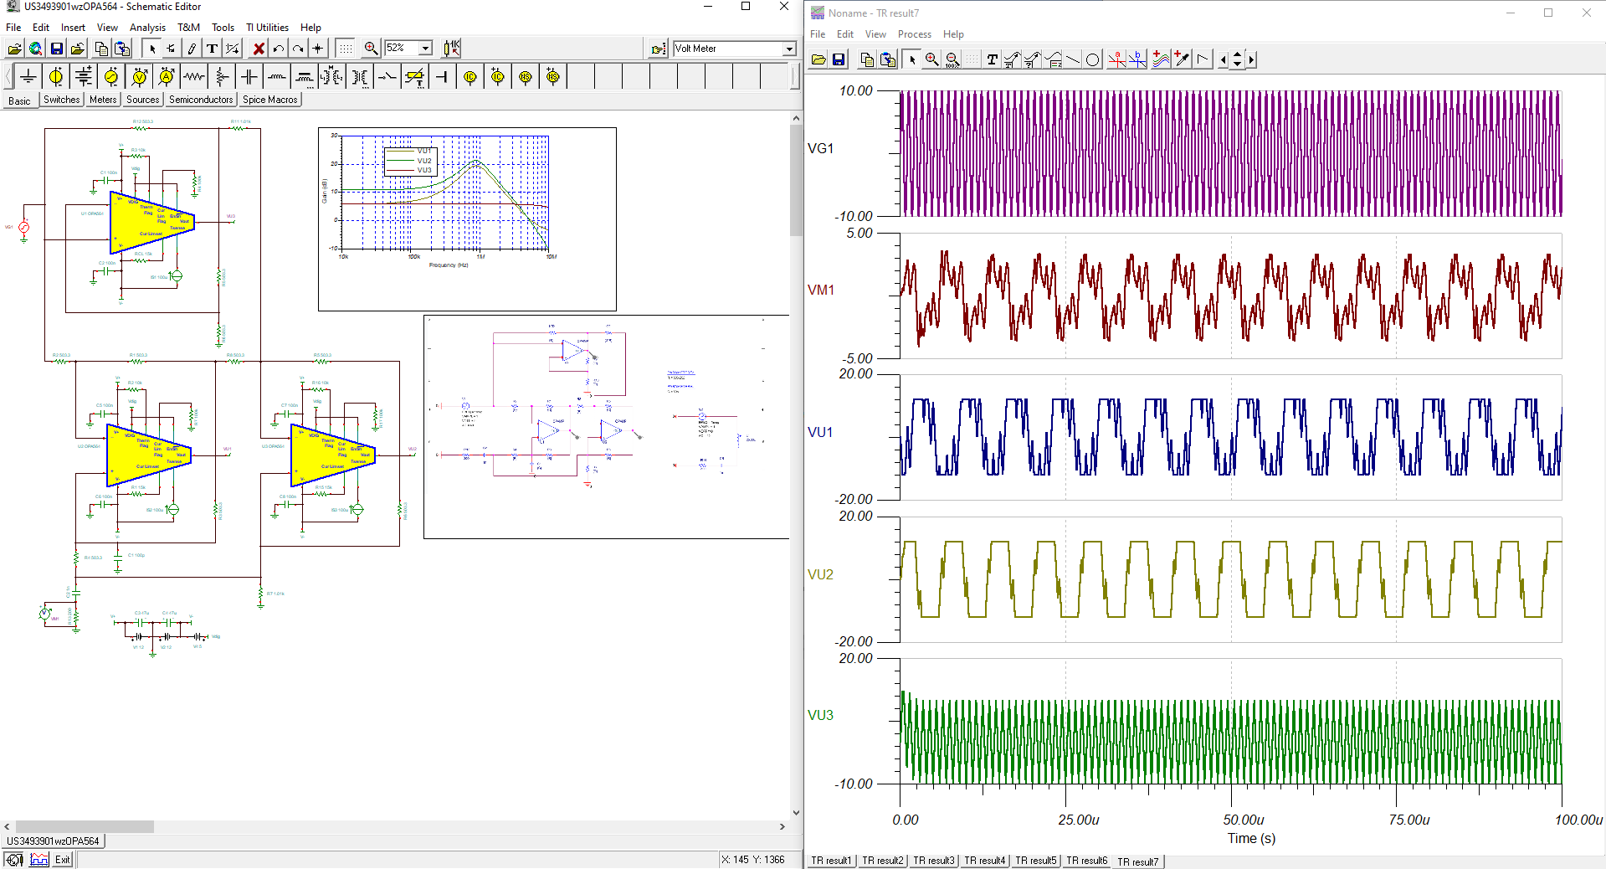The height and width of the screenshot is (869, 1606).
Task: Switch to the Sources component tab
Action: point(143,100)
